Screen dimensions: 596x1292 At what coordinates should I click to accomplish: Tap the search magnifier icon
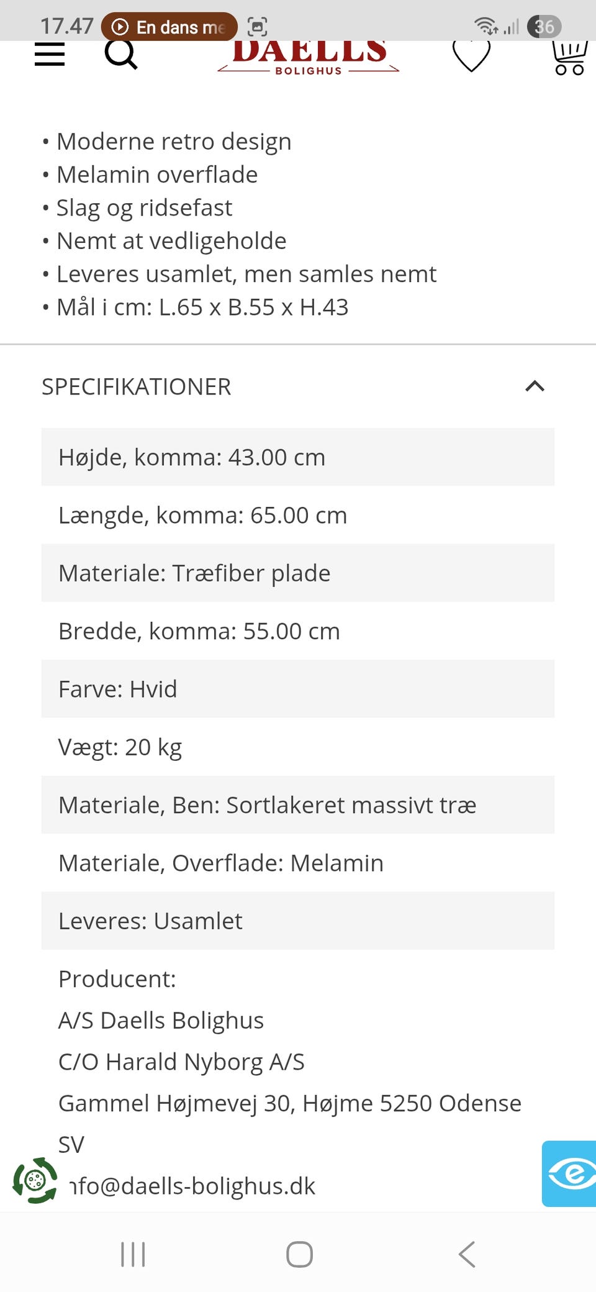120,55
